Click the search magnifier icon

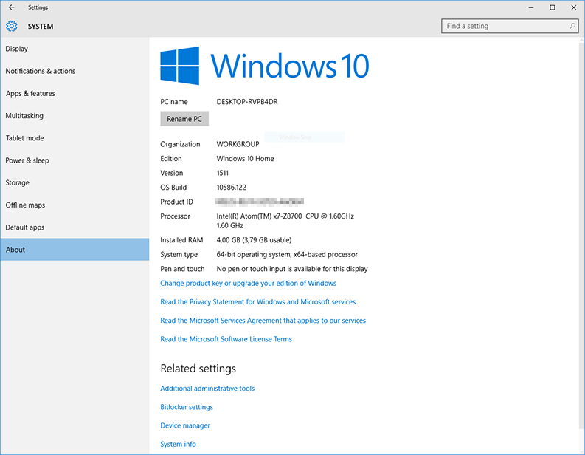[572, 26]
